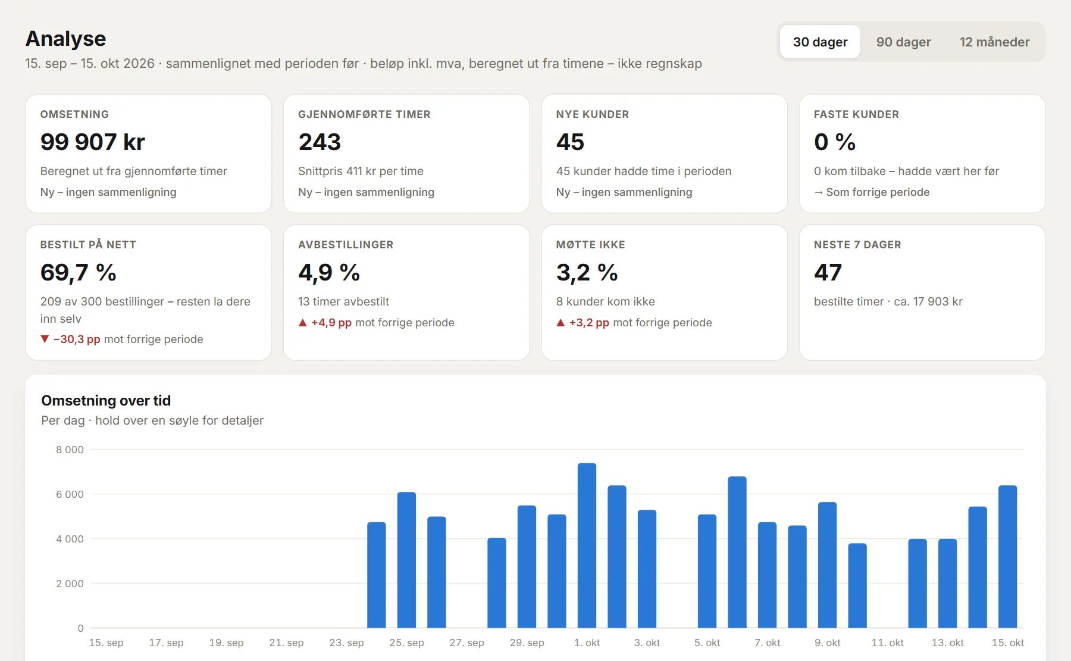Click "bestilte timer · ca. 17 903 kr" text
The image size is (1071, 661).
coord(888,301)
